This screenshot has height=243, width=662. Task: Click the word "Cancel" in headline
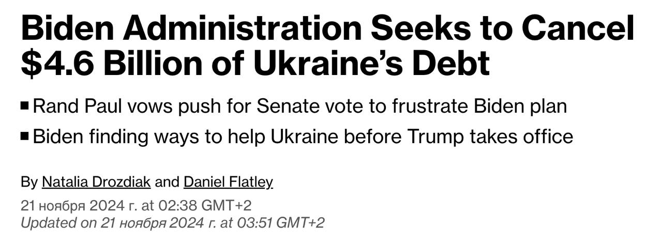(x=577, y=31)
